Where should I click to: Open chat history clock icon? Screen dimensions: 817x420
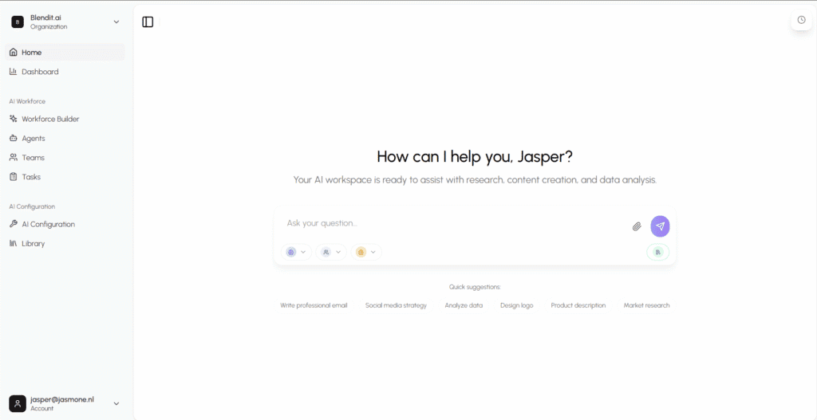801,20
